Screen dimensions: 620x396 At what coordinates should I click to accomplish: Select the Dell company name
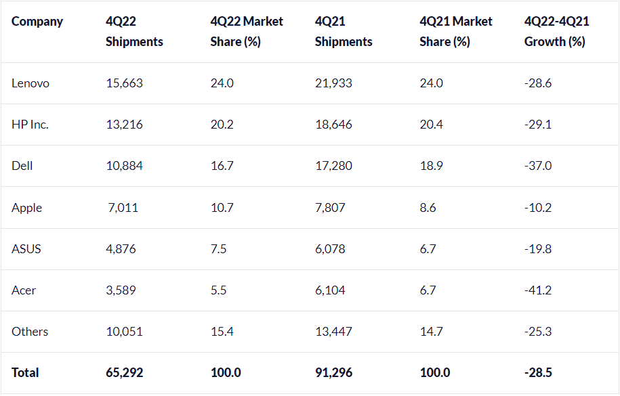(x=22, y=166)
